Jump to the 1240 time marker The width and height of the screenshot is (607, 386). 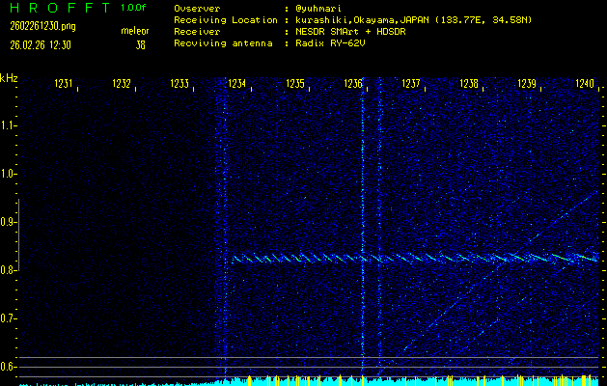point(585,85)
